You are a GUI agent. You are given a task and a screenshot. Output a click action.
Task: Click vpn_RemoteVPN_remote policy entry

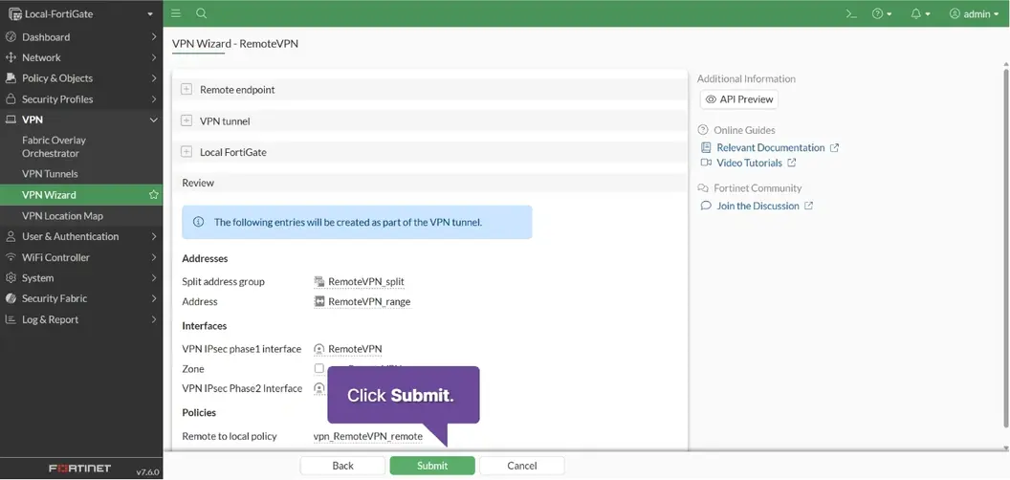pos(368,437)
